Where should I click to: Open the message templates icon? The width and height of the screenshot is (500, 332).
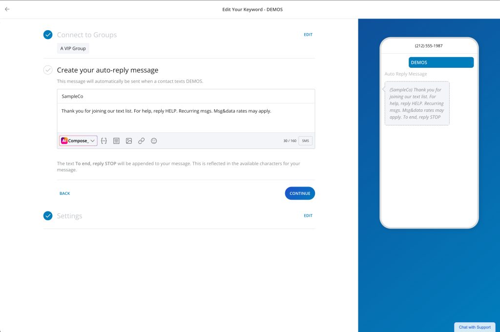coord(116,141)
